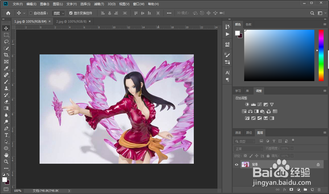The height and width of the screenshot is (194, 329).
Task: Click the delete layer trash icon
Action: [319, 190]
